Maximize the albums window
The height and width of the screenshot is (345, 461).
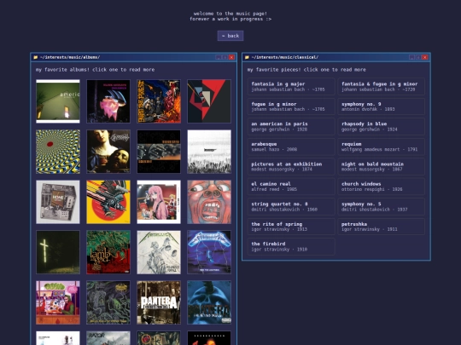click(225, 57)
